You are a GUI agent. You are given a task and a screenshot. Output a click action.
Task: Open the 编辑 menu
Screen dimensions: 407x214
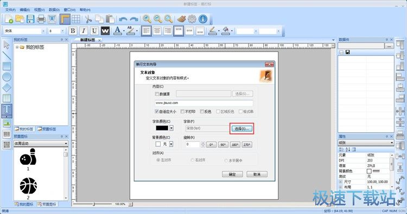coord(25,10)
